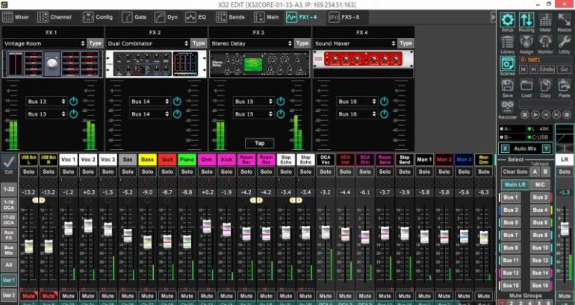Toggle power for lower Bus 13 input

(x=74, y=114)
